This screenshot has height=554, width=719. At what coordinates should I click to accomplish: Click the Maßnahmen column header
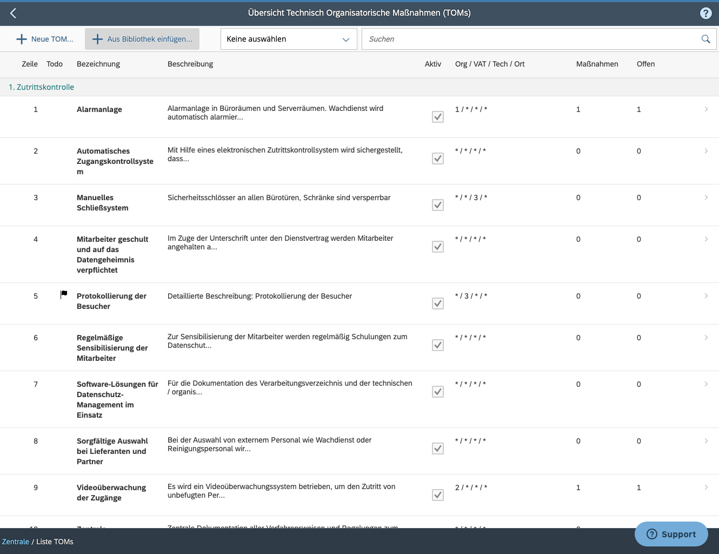coord(597,64)
